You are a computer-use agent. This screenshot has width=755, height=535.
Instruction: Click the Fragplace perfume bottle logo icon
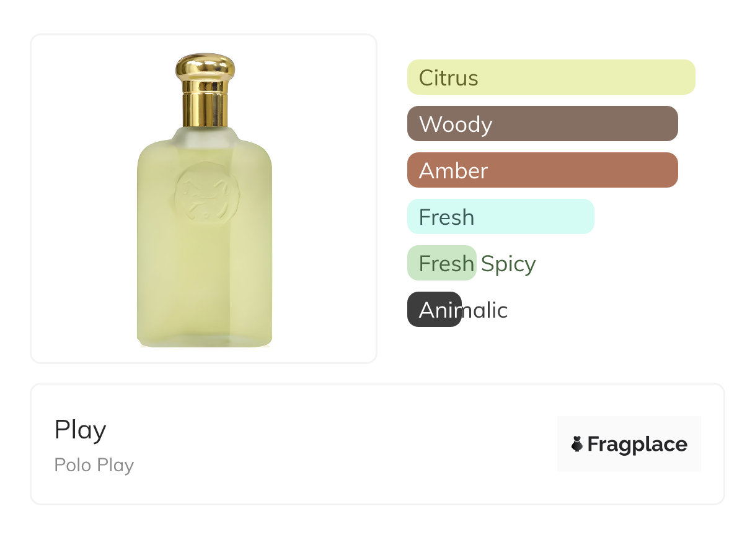coord(577,444)
